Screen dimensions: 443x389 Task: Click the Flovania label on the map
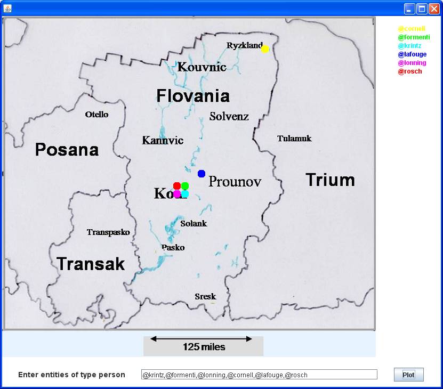tap(193, 96)
